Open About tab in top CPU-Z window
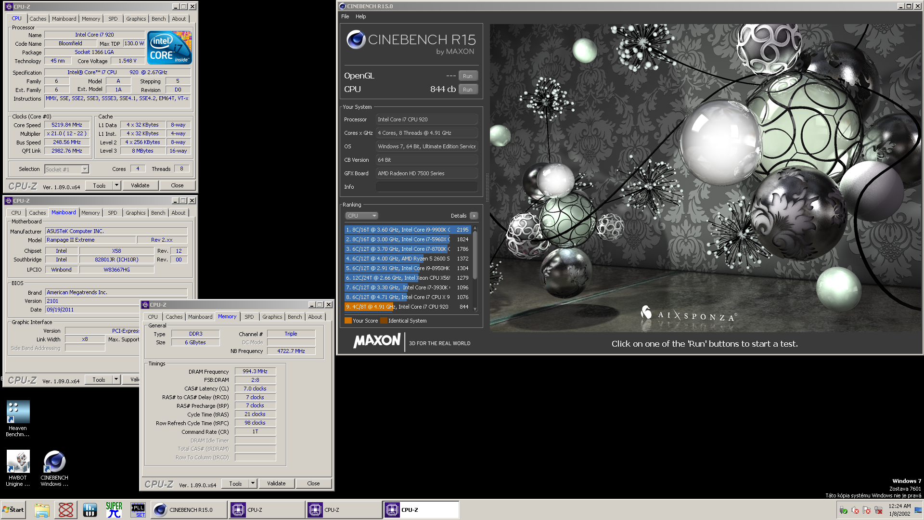Screen dimensions: 924x520 pyautogui.click(x=179, y=19)
